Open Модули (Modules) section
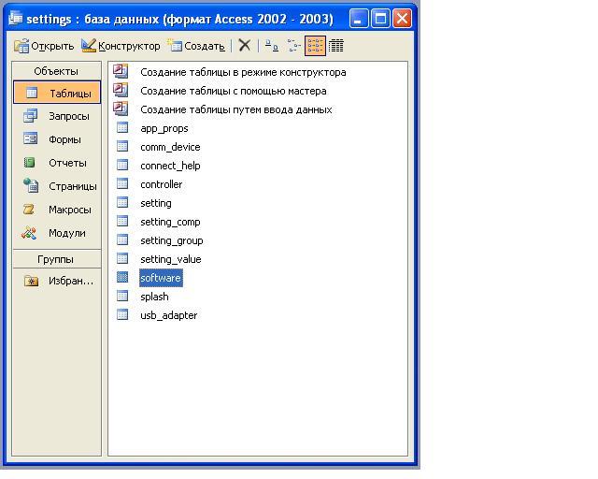The width and height of the screenshot is (598, 479). [x=57, y=234]
